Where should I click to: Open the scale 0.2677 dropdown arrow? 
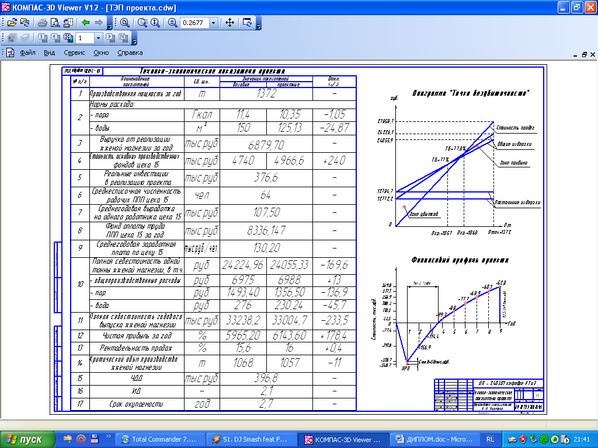pyautogui.click(x=214, y=23)
